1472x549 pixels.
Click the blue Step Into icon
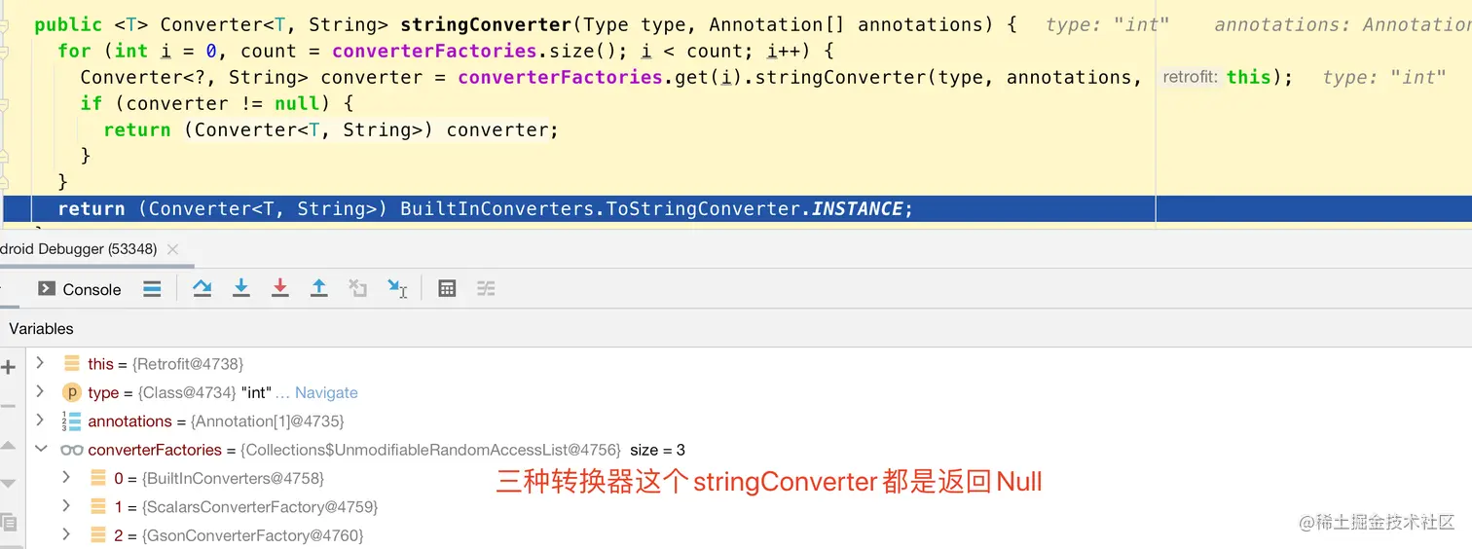[241, 288]
